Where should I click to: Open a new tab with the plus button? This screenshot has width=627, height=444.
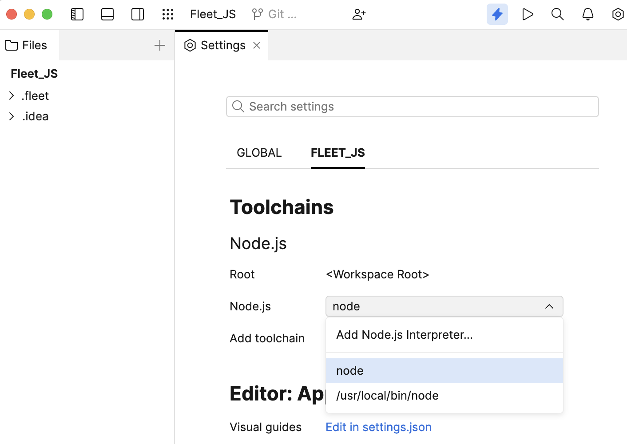(x=159, y=45)
